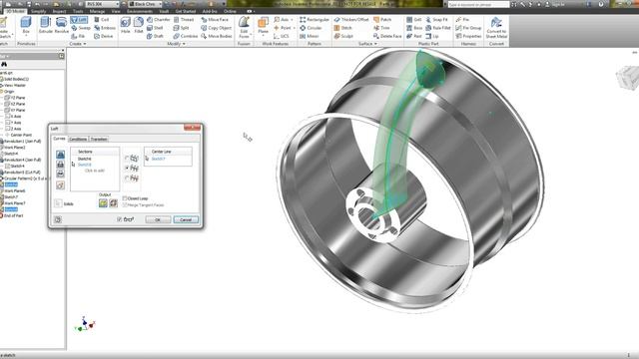639x359 pixels.
Task: Select the Mirror tool
Action: click(x=310, y=36)
